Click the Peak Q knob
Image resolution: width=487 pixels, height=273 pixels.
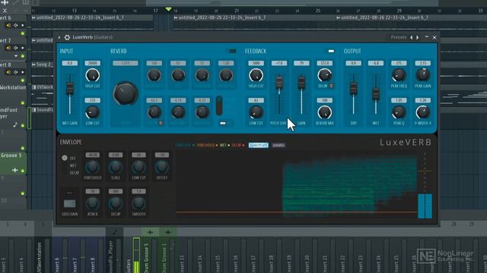(x=399, y=112)
